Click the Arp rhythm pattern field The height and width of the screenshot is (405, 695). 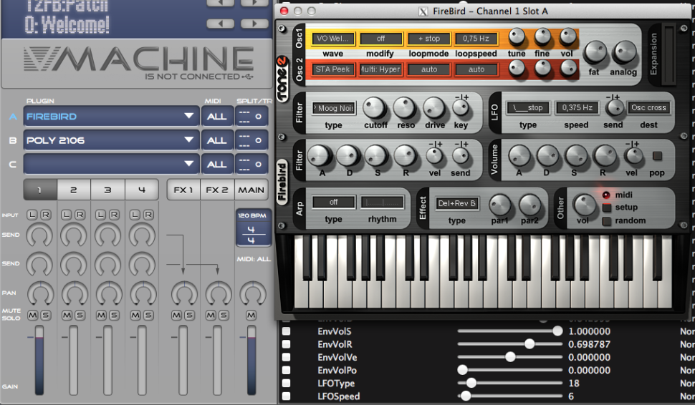(x=382, y=202)
